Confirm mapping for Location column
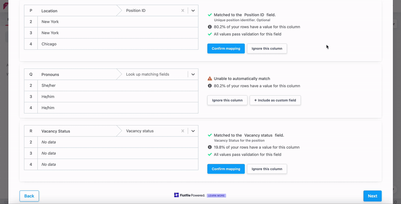The image size is (401, 204). (226, 48)
